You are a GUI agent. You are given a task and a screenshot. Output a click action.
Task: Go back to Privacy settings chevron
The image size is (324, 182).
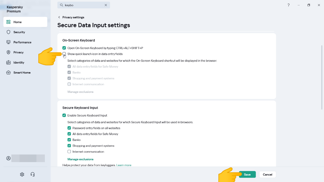click(x=59, y=17)
